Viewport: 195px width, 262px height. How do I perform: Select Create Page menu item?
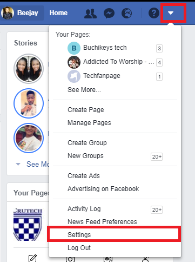[86, 110]
